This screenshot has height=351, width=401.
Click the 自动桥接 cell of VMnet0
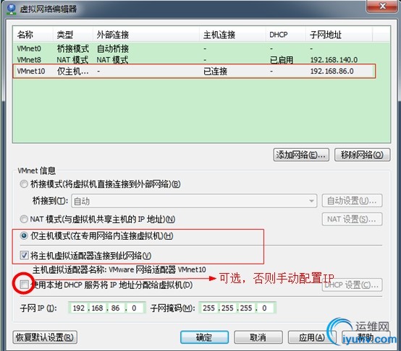113,48
